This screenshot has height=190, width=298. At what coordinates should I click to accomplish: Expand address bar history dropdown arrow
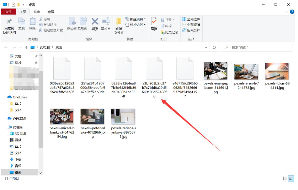click(x=206, y=48)
